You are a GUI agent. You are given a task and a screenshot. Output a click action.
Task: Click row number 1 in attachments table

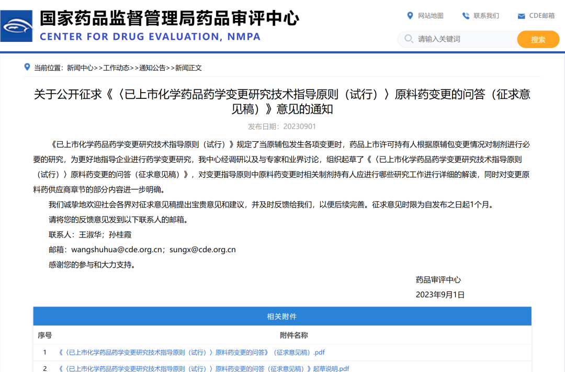(x=44, y=352)
